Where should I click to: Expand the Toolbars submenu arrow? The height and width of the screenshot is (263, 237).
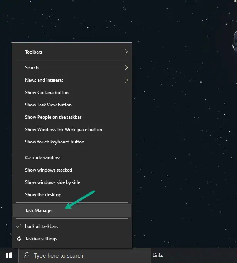[126, 52]
